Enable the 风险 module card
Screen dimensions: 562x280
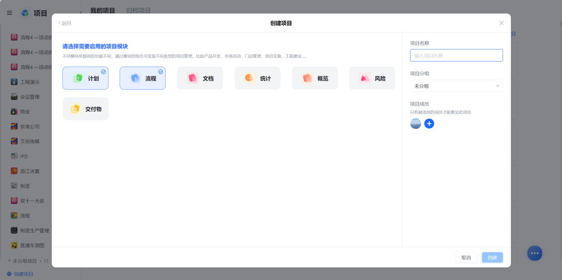click(x=372, y=78)
